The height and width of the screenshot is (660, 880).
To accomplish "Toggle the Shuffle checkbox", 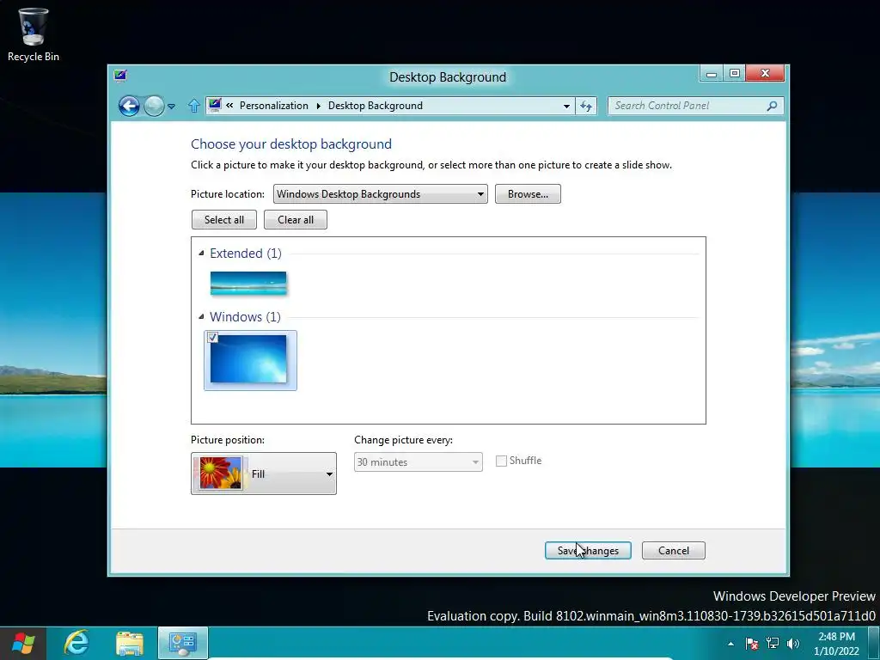I will 501,461.
